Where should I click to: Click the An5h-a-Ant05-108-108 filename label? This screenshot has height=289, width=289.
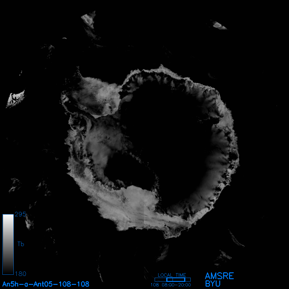(46, 284)
